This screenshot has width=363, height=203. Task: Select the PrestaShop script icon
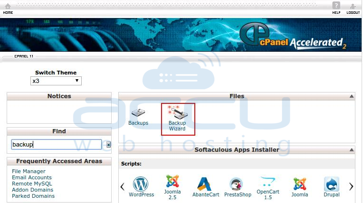tap(236, 185)
